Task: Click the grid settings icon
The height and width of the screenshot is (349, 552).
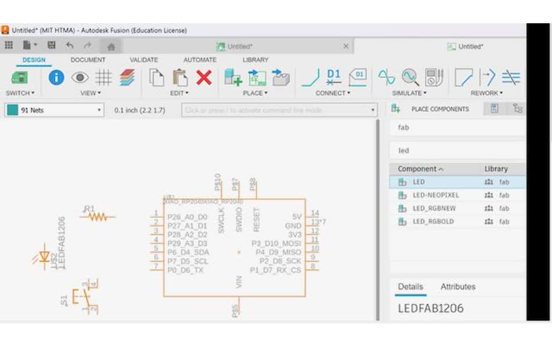Action: tap(102, 77)
